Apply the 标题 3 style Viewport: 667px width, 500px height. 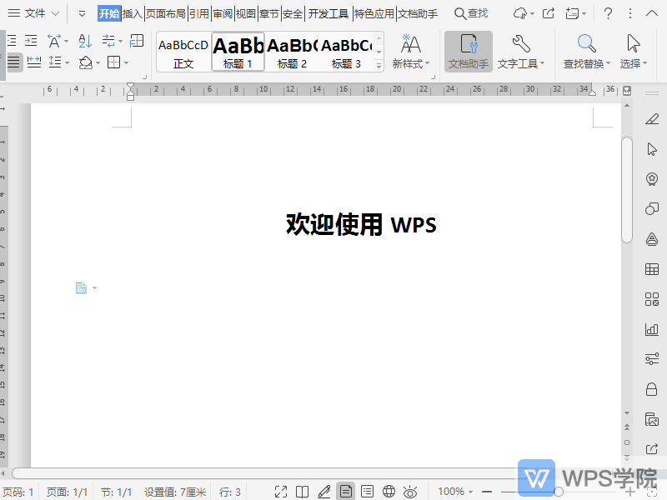point(346,52)
